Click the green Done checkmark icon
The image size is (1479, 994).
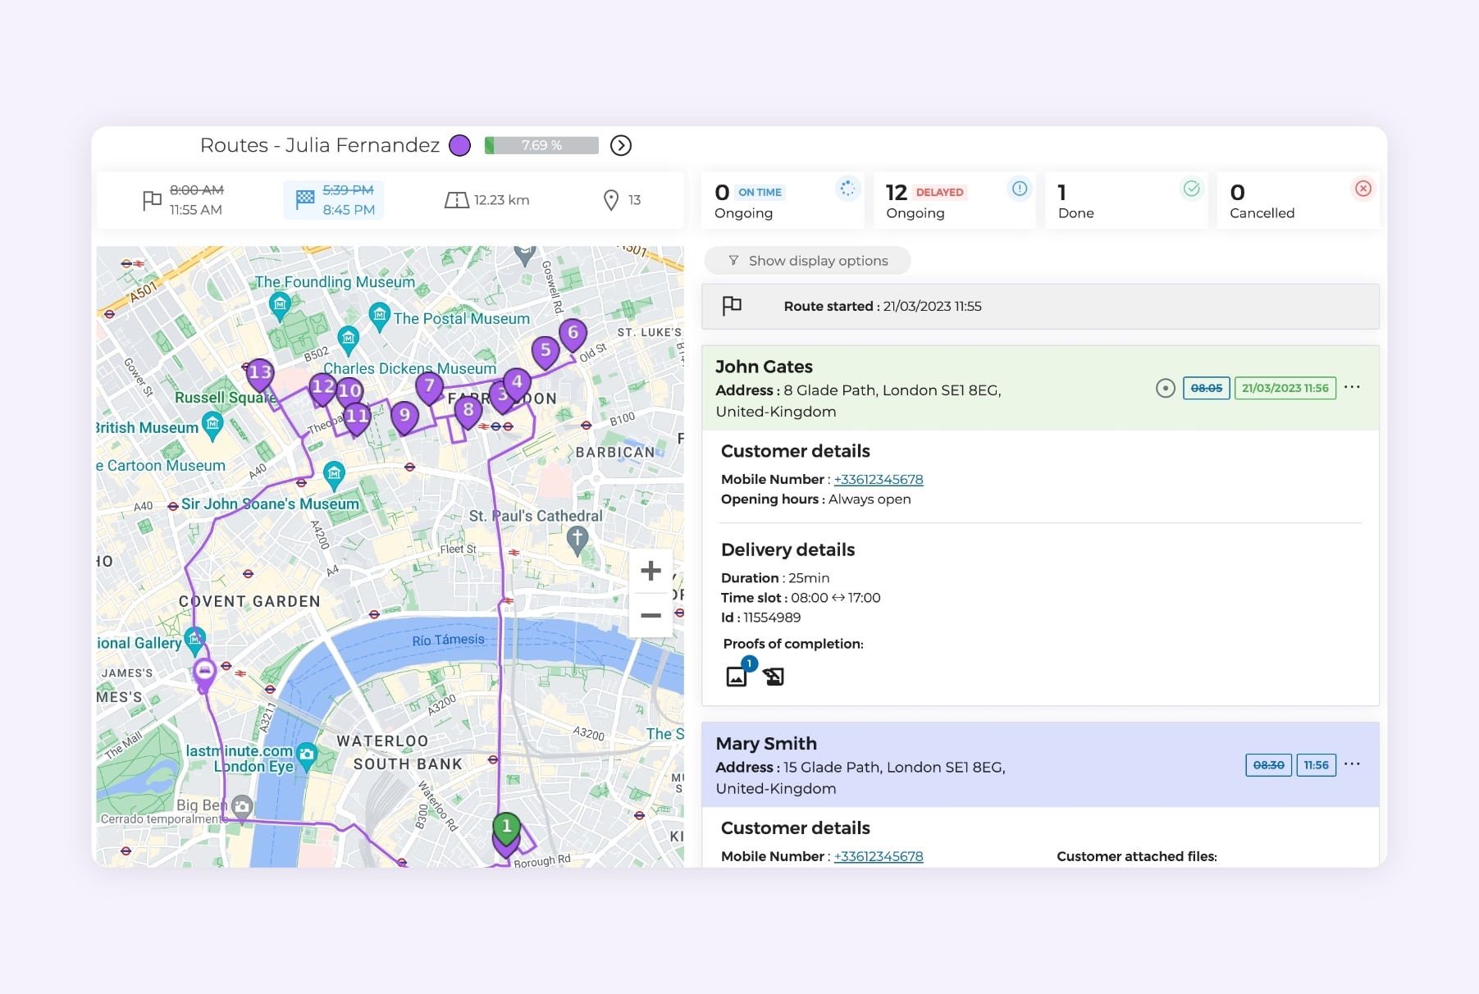click(1191, 189)
